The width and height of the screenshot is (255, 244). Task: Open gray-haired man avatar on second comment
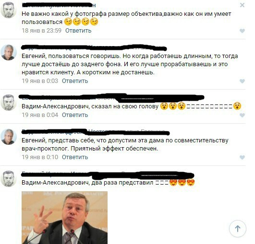click(9, 52)
